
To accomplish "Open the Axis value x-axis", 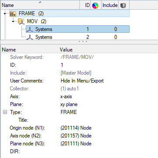I will 66,96.
